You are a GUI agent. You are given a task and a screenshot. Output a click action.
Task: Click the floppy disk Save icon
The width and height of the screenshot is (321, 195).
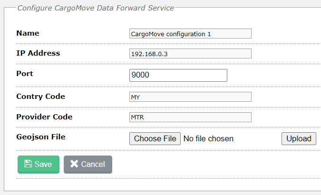click(28, 164)
